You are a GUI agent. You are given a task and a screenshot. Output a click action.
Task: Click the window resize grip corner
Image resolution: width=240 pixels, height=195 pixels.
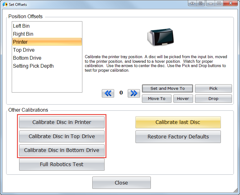[x=236, y=190]
